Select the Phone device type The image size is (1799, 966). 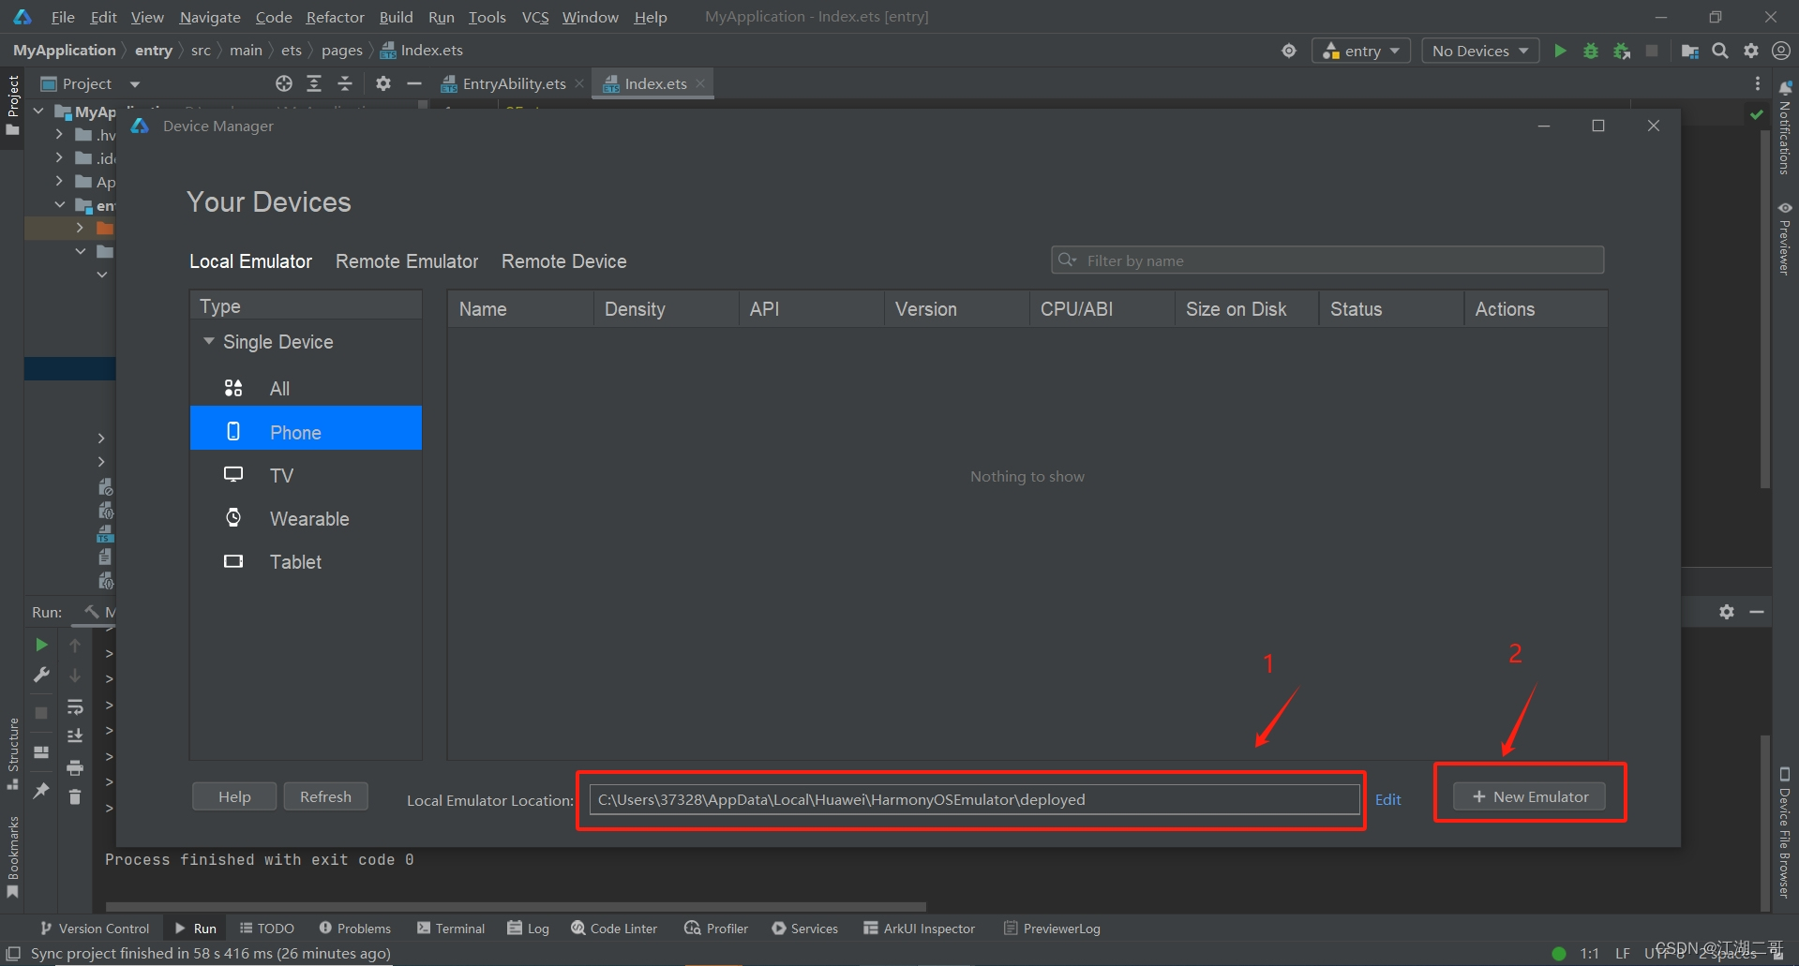pyautogui.click(x=306, y=432)
